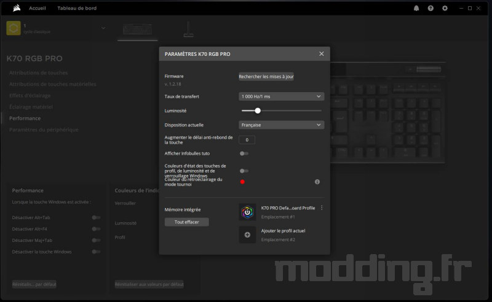Open the notifications bell icon

pos(416,8)
